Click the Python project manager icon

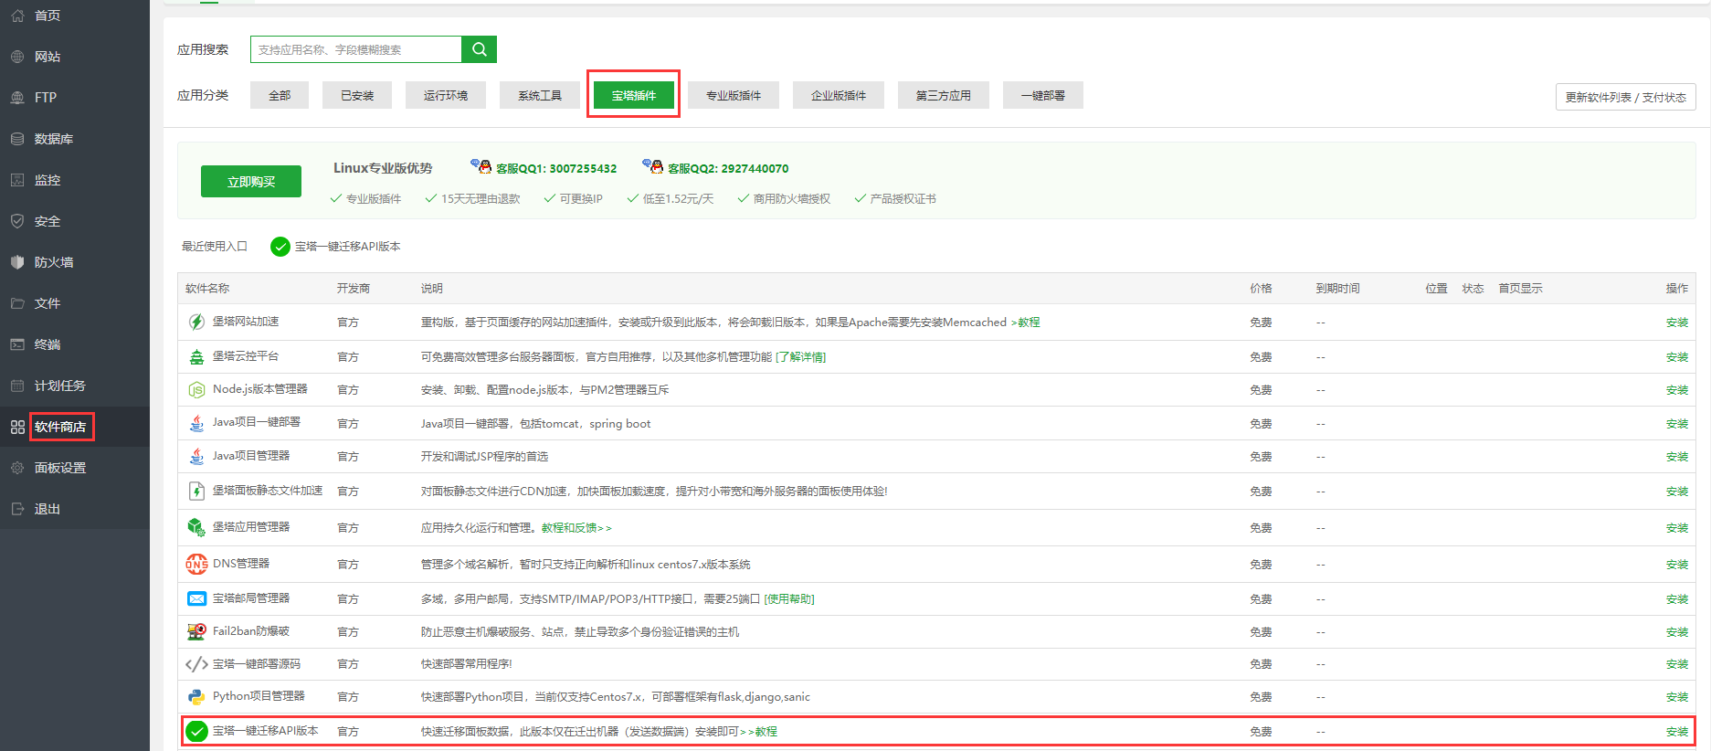click(196, 697)
